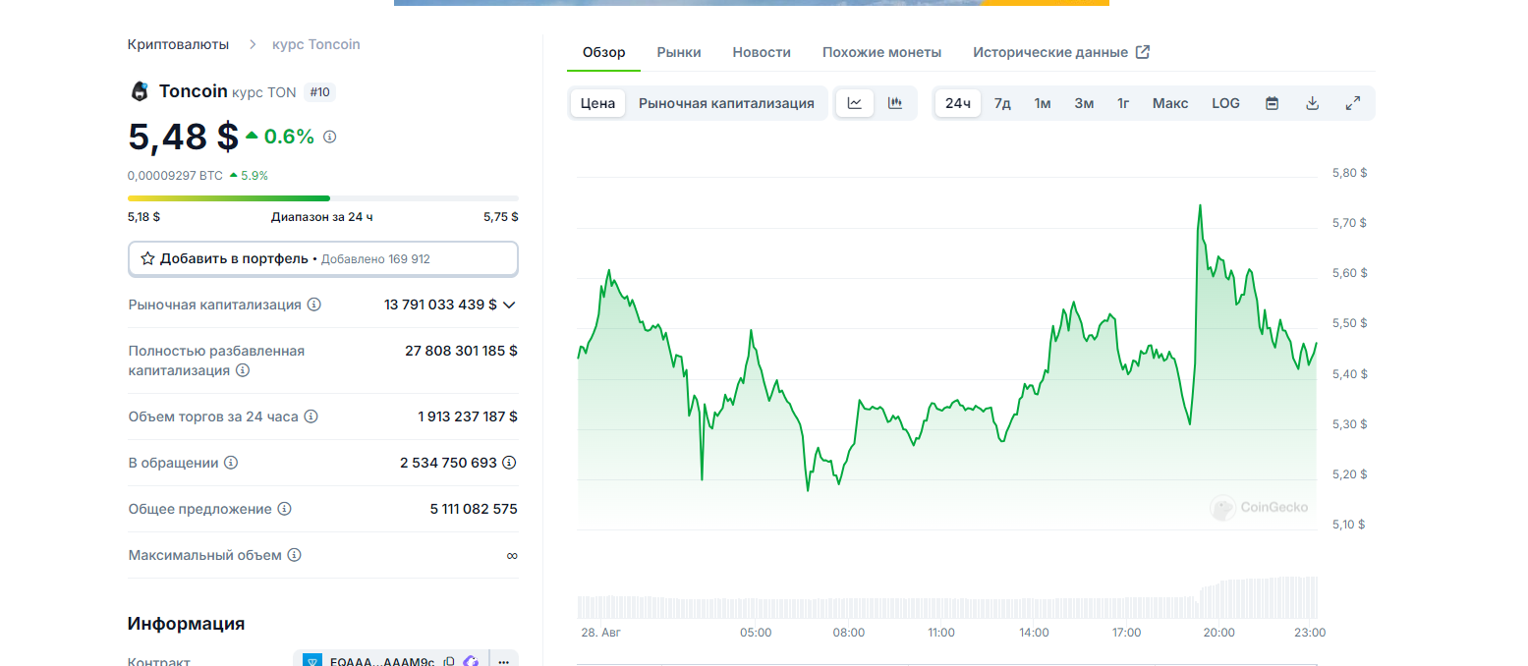Switch chart to line view icon
The width and height of the screenshot is (1528, 666).
pyautogui.click(x=854, y=103)
